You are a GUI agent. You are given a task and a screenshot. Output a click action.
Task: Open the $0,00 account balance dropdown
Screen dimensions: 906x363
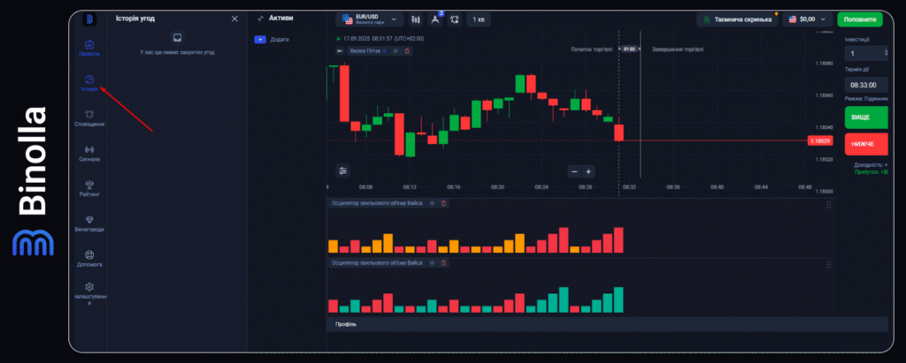807,19
